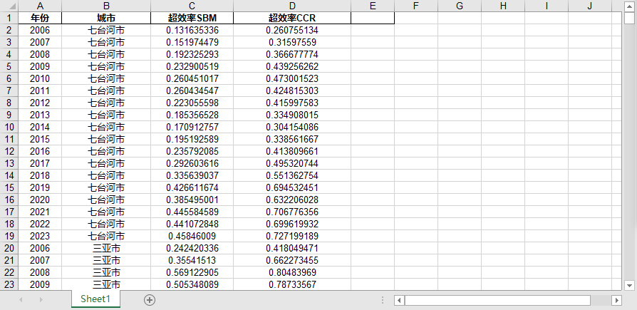Select cell with value 0.385495001
637x310 pixels.
[192, 200]
